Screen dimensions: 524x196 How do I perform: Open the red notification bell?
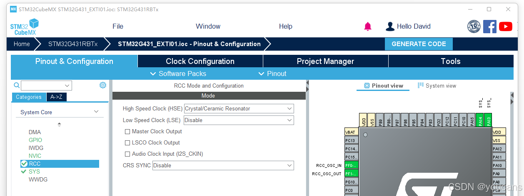(367, 27)
